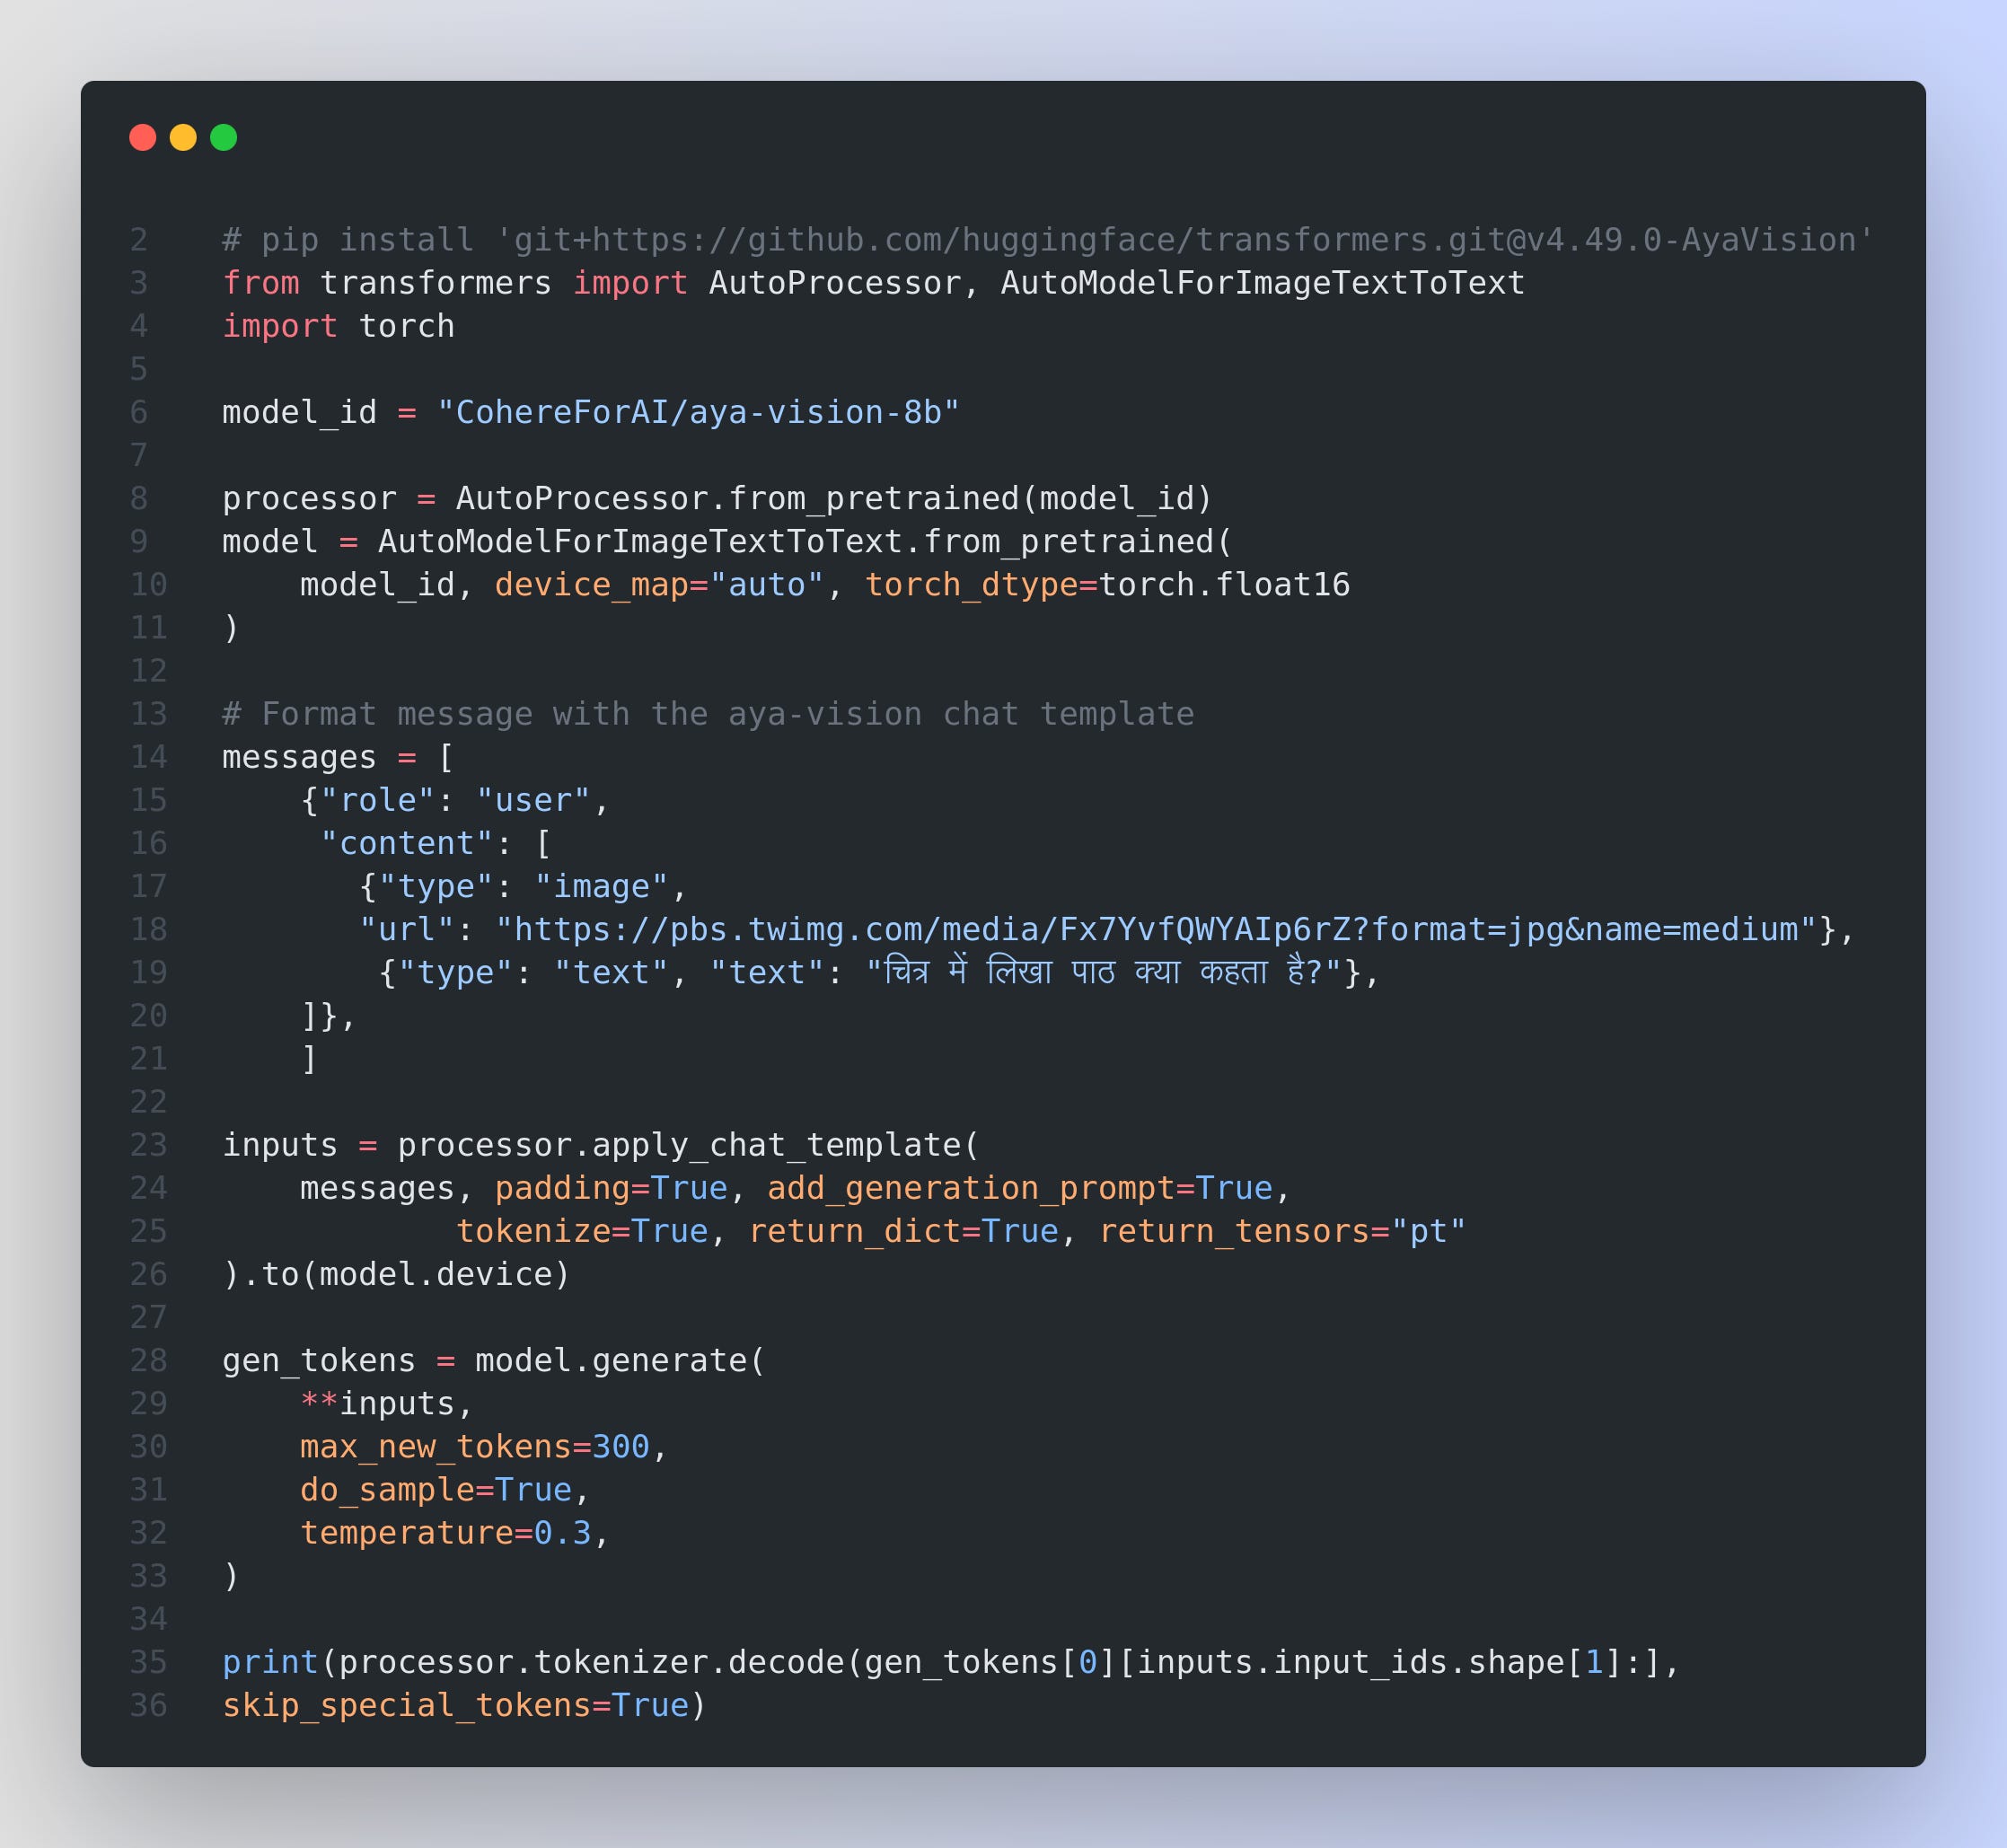Click the red close dot
2007x1848 pixels.
pyautogui.click(x=143, y=137)
